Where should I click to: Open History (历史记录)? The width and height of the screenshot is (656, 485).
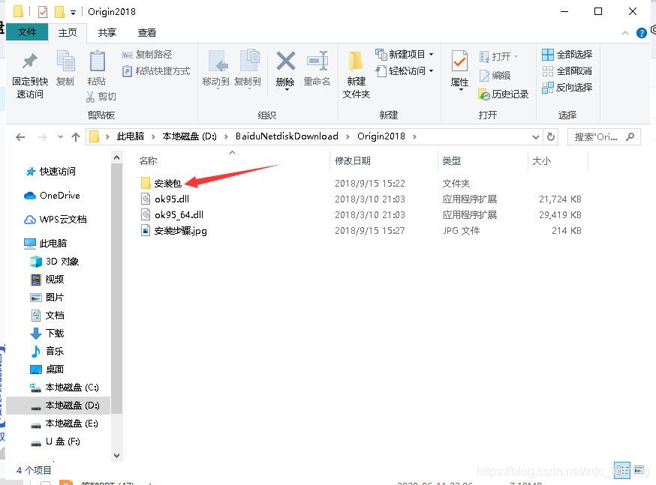pos(504,94)
